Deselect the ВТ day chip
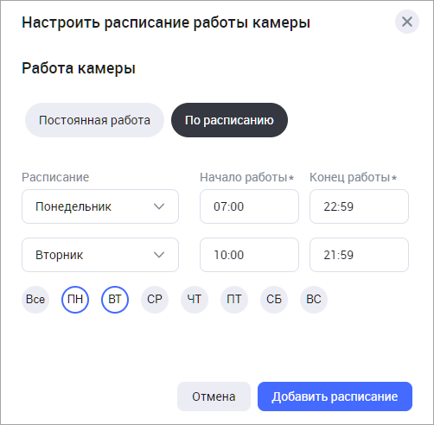This screenshot has height=425, width=434. [x=115, y=300]
